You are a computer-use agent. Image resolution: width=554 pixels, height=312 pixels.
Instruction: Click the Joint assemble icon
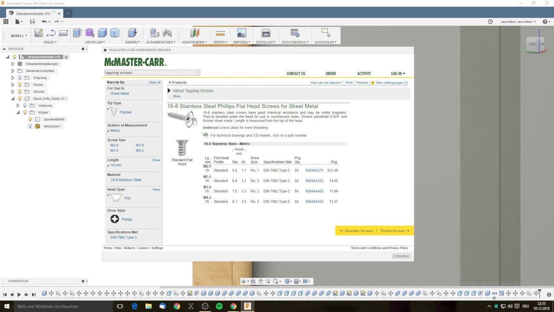[167, 33]
